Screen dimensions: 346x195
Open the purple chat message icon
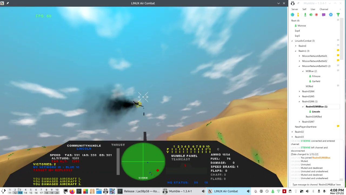point(324,15)
